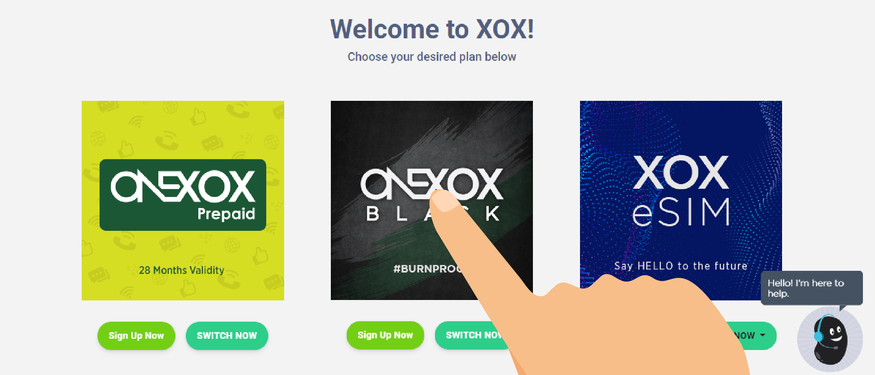
Task: Click the Welcome to XOX! heading
Action: pos(432,29)
